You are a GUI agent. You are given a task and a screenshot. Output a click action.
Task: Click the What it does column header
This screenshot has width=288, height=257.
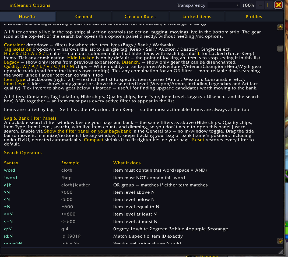coord(127,163)
